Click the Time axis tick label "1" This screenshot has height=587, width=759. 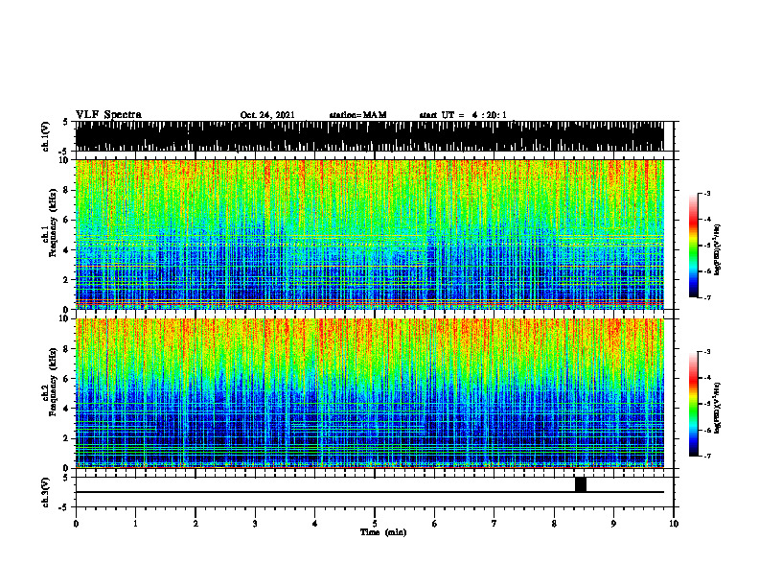(x=135, y=524)
